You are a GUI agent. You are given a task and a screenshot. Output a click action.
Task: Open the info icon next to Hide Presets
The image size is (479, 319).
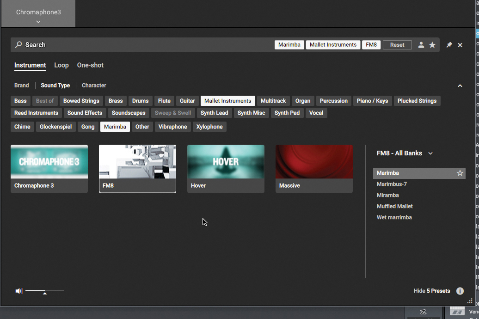460,291
